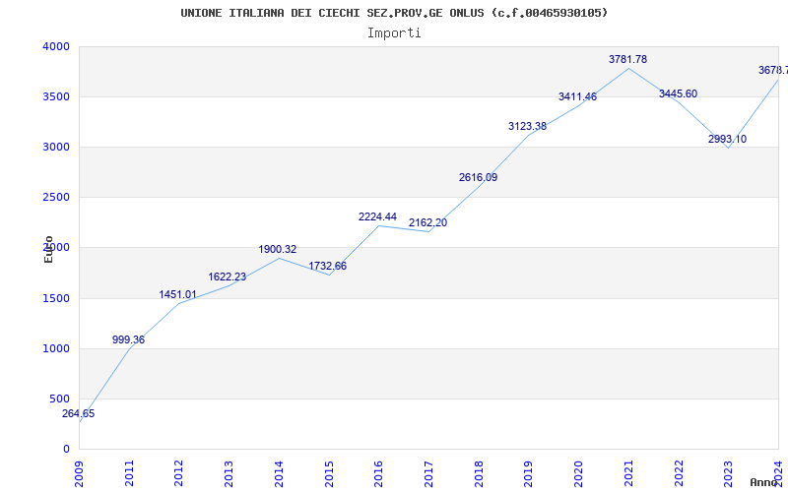Click the y-axis value 4000
788x492 pixels.
click(x=56, y=46)
